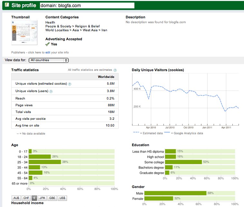Select the GB£ currency button
Image resolution: width=244 pixels, height=207 pixels.
point(52,198)
